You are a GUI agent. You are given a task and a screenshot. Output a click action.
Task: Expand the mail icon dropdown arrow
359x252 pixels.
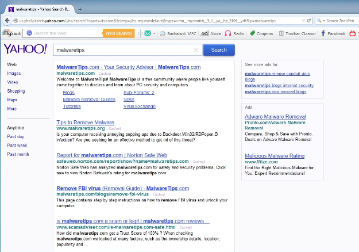(154, 33)
